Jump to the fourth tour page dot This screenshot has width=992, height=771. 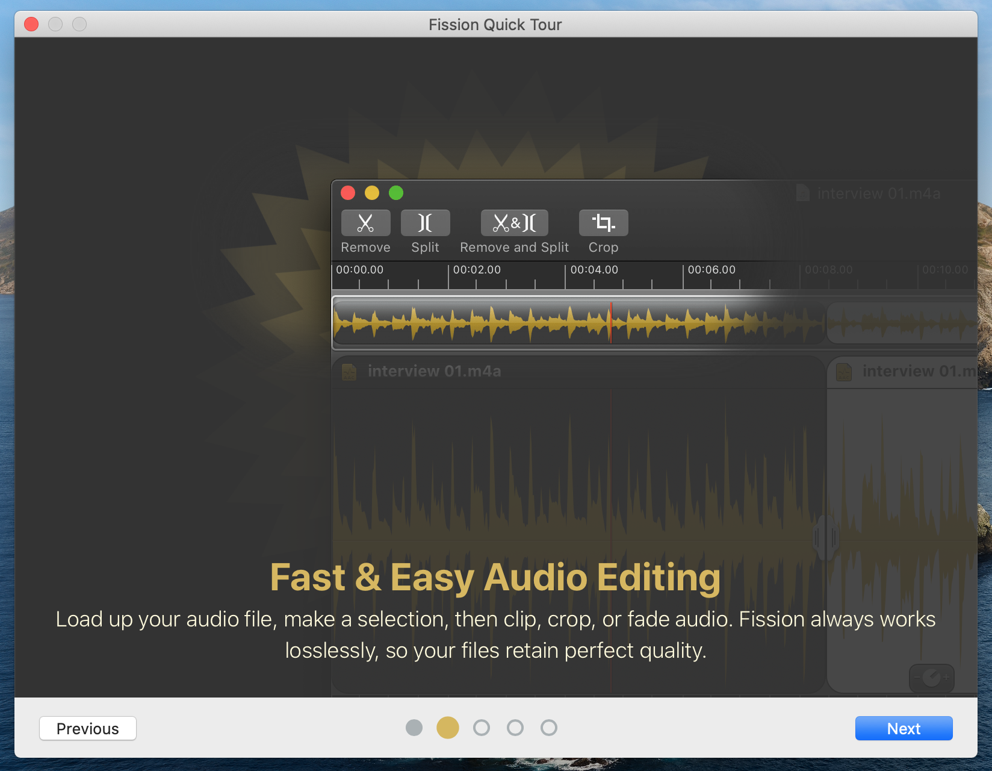515,728
